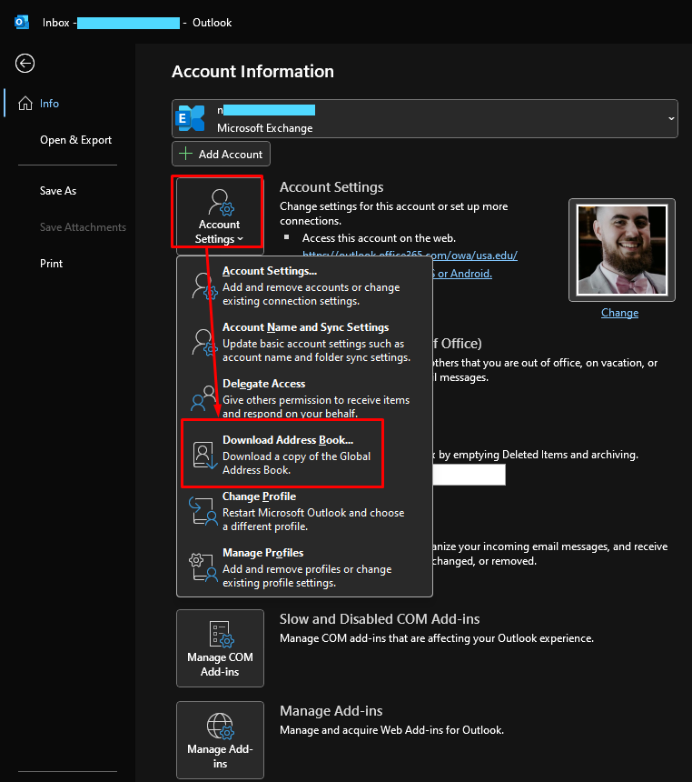This screenshot has width=692, height=782.
Task: Click the 'or Android.' link
Action: tap(463, 274)
